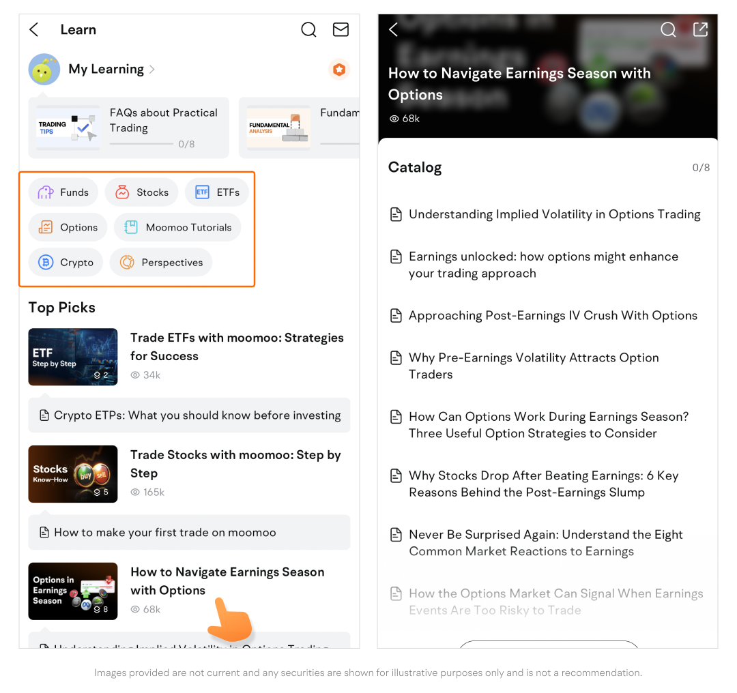Open the Perspectives category
This screenshot has height=693, width=737.
(161, 263)
